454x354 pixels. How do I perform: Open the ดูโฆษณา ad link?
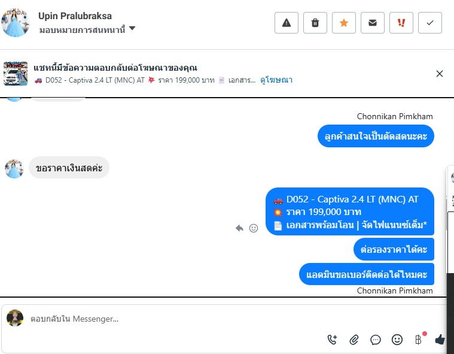click(x=276, y=80)
